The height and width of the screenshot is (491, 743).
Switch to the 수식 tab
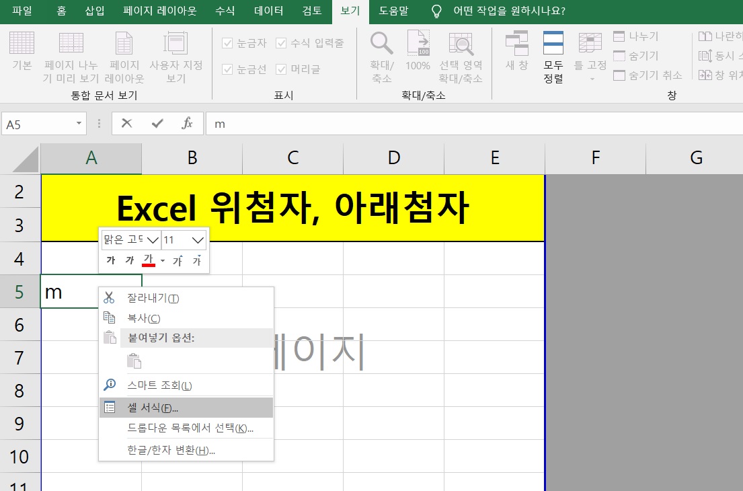pos(225,11)
